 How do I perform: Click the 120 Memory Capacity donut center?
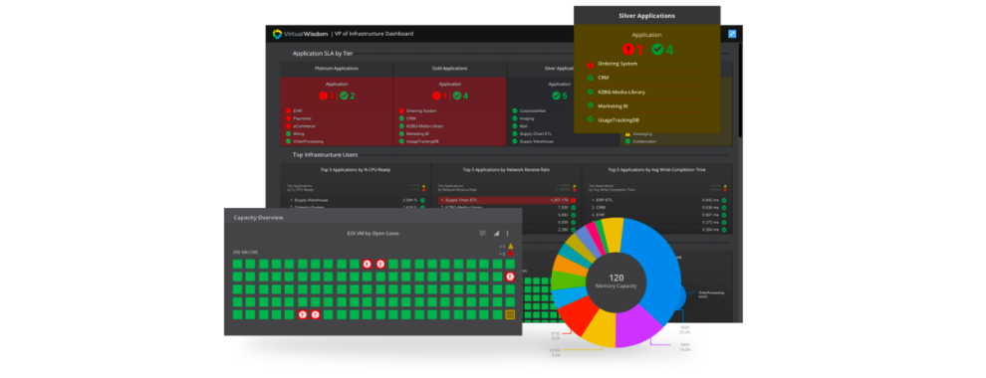pos(616,282)
